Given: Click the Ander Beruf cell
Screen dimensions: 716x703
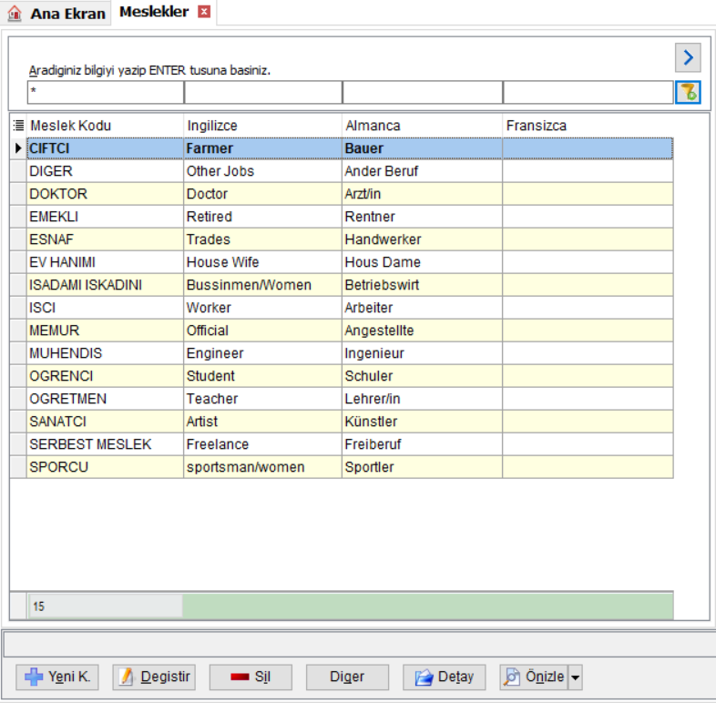Looking at the screenshot, I should (x=423, y=171).
